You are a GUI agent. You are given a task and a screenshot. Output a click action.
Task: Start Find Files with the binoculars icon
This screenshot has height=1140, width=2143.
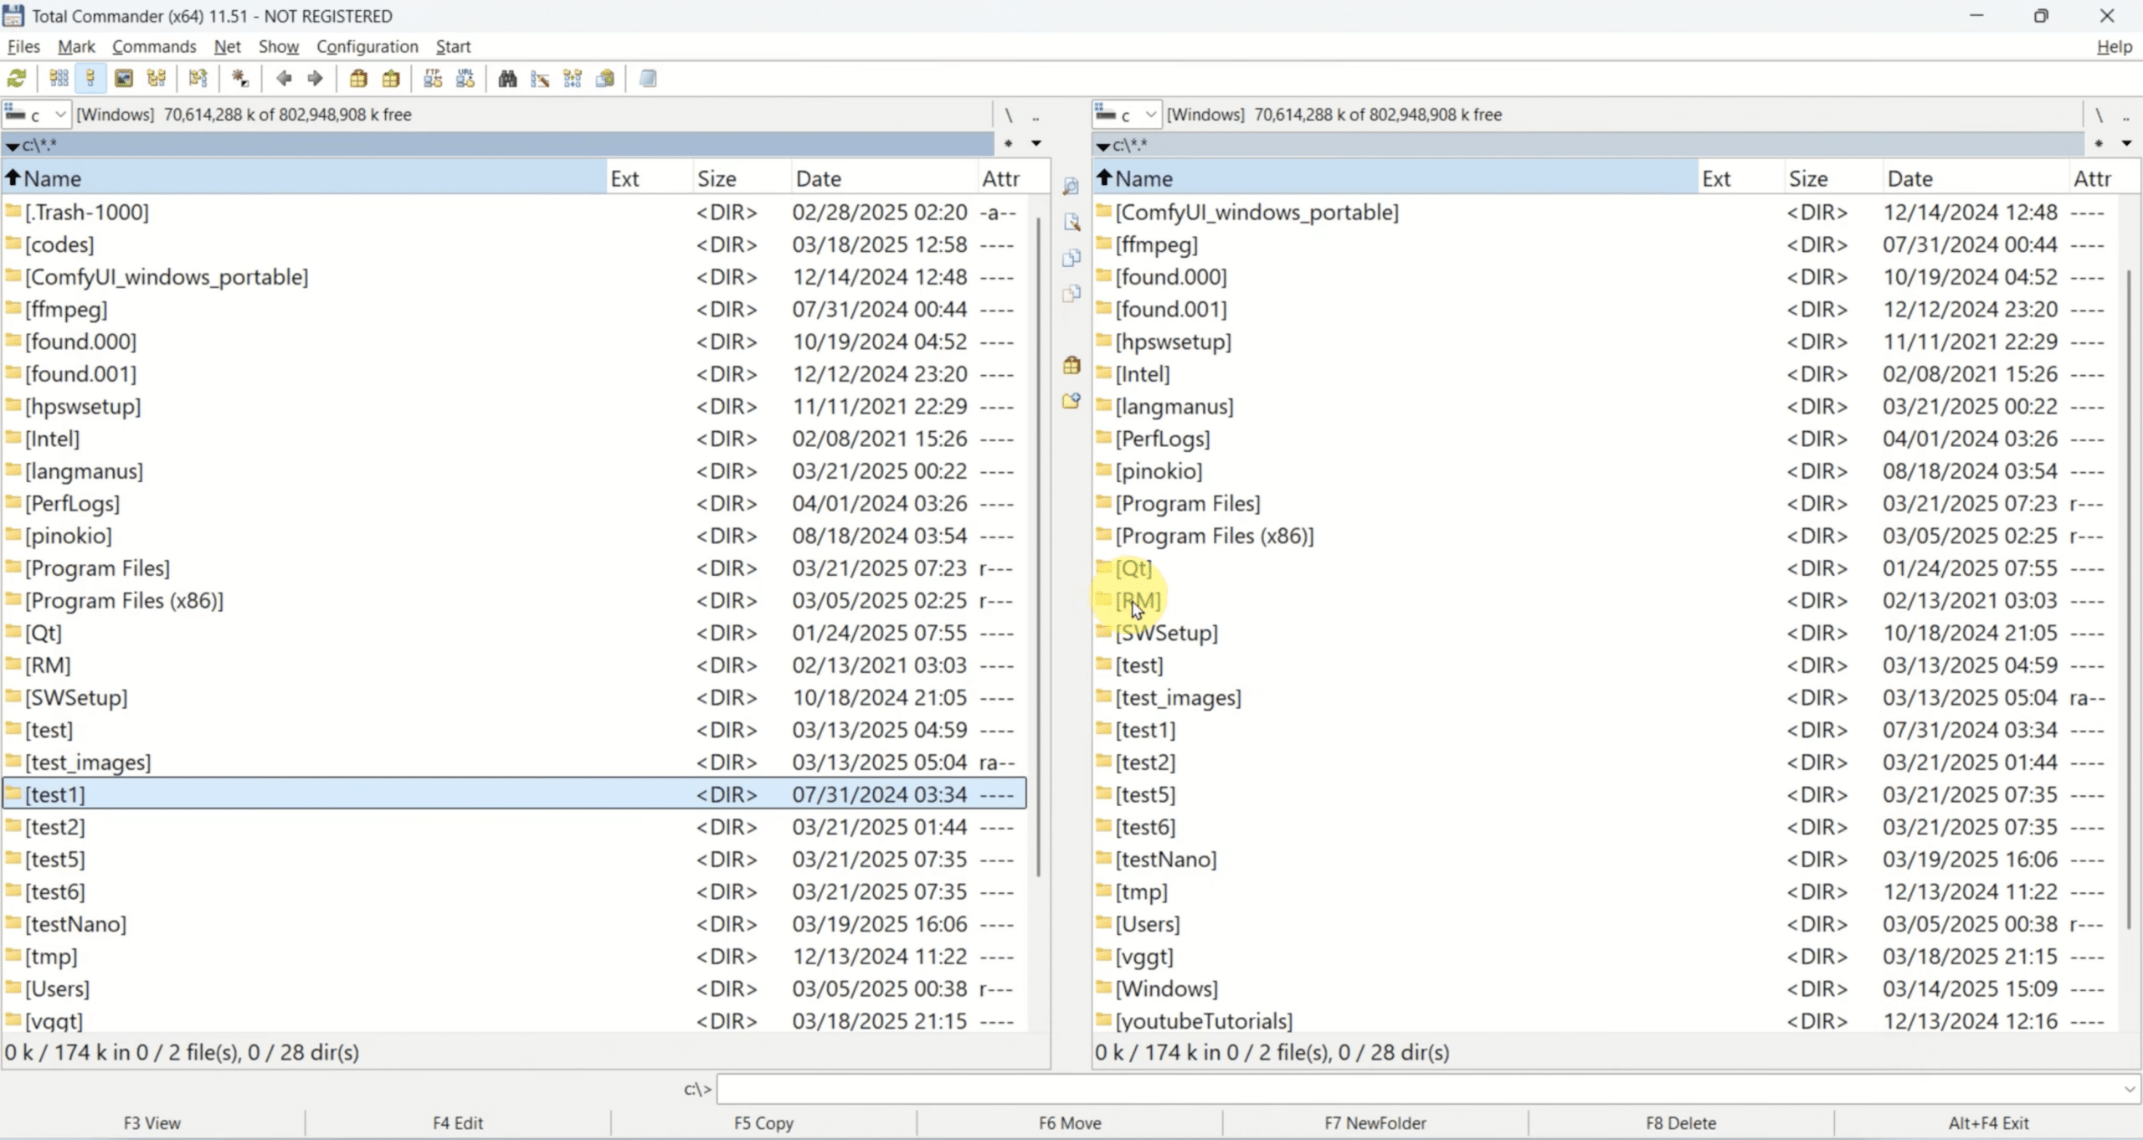508,78
